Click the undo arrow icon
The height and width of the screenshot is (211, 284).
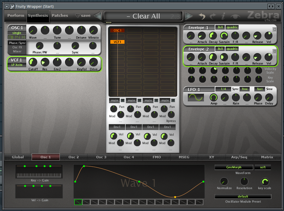(202, 16)
